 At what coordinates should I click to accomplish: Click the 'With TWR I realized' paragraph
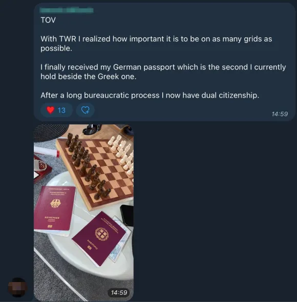click(x=156, y=43)
